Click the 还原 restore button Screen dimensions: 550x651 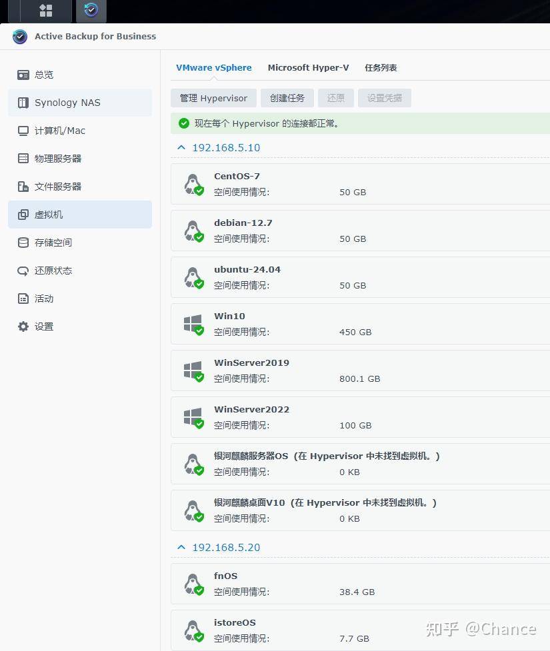tap(335, 98)
